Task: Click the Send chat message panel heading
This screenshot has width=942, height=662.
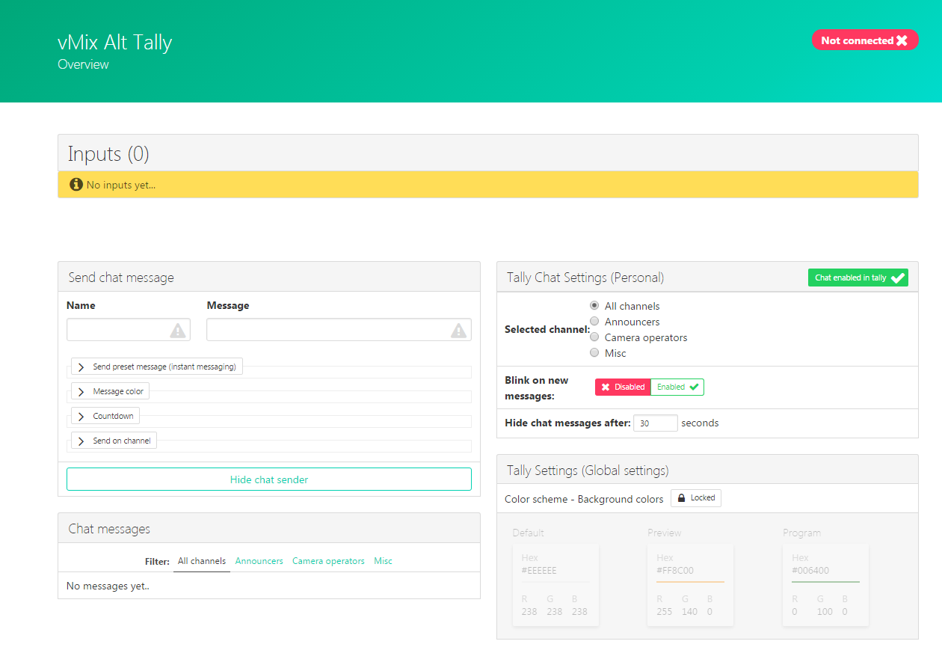Action: (x=121, y=278)
